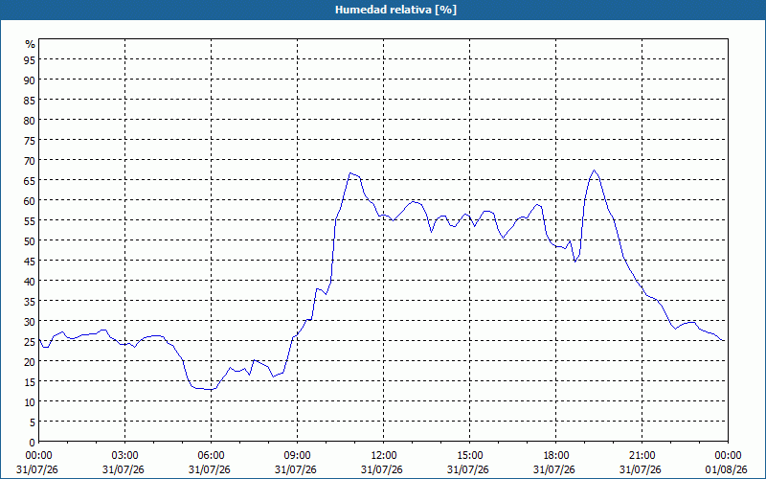Screen dimensions: 766x479
Task: Click the '10' Y-axis value
Action: [x=30, y=401]
